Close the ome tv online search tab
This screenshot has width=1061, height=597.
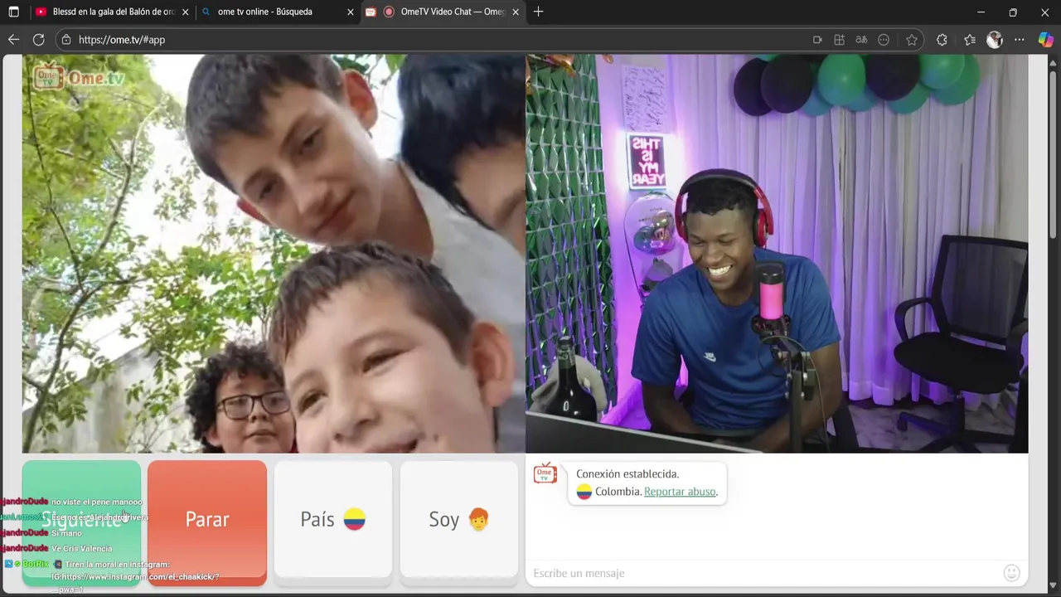click(x=351, y=12)
